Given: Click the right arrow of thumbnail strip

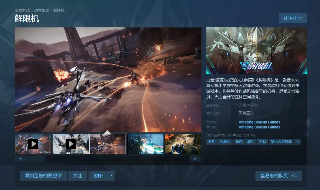Looking at the screenshot, I should (x=195, y=159).
